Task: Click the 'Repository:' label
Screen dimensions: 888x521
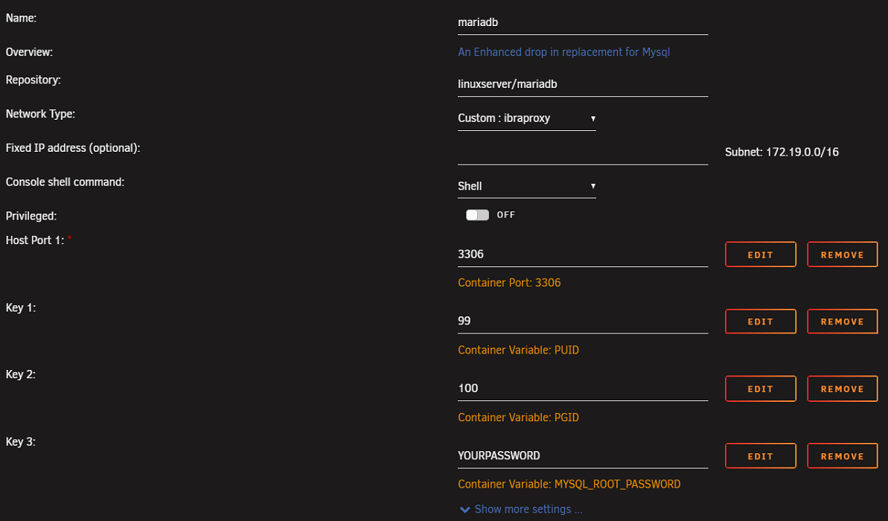Action: pos(33,80)
